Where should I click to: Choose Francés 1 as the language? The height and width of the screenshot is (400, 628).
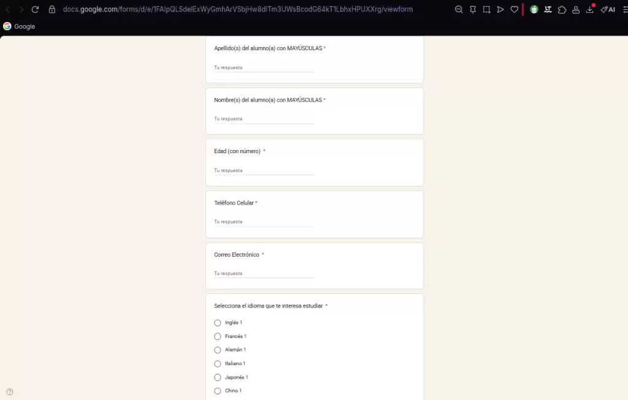218,336
